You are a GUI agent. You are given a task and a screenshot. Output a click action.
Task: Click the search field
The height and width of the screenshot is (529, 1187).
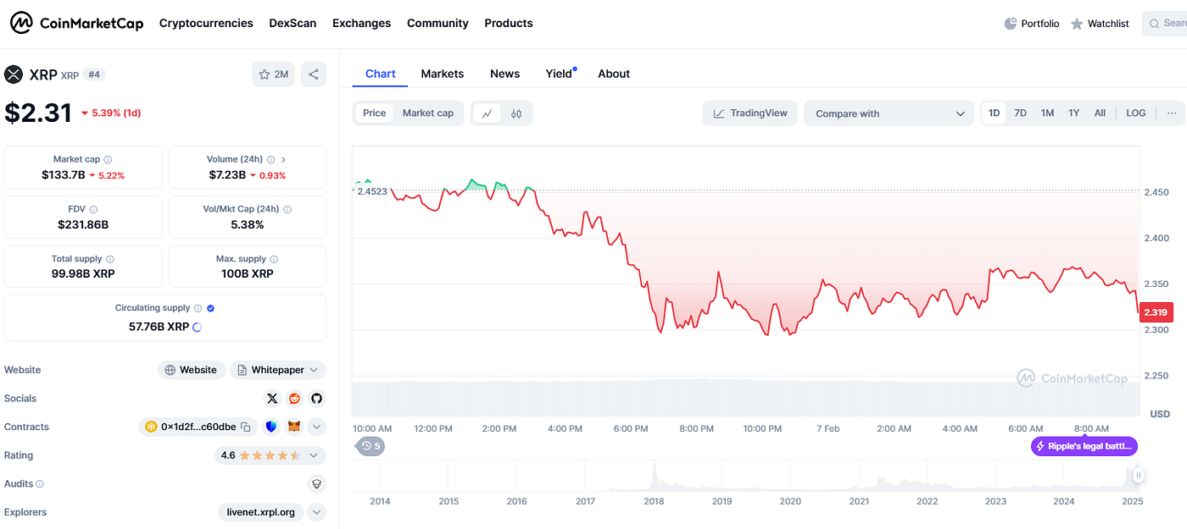pos(1164,24)
